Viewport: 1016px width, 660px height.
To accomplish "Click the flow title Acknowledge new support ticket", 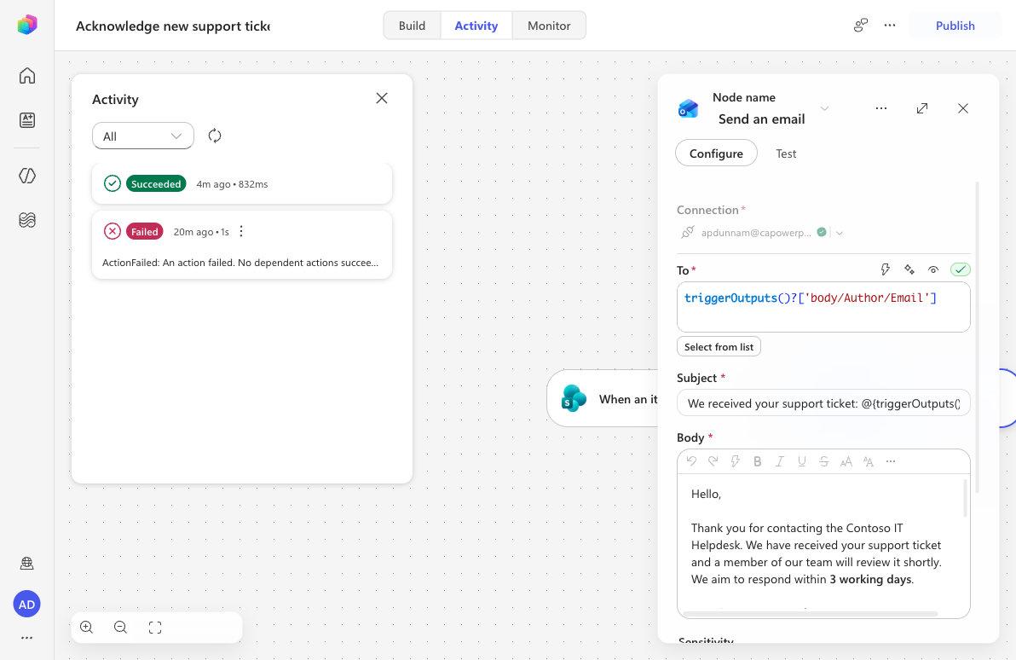I will (172, 26).
